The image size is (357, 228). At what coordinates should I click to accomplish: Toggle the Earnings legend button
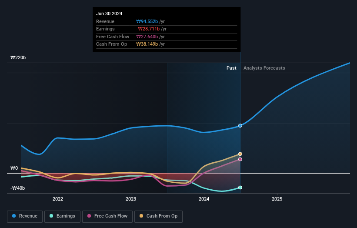coord(62,216)
